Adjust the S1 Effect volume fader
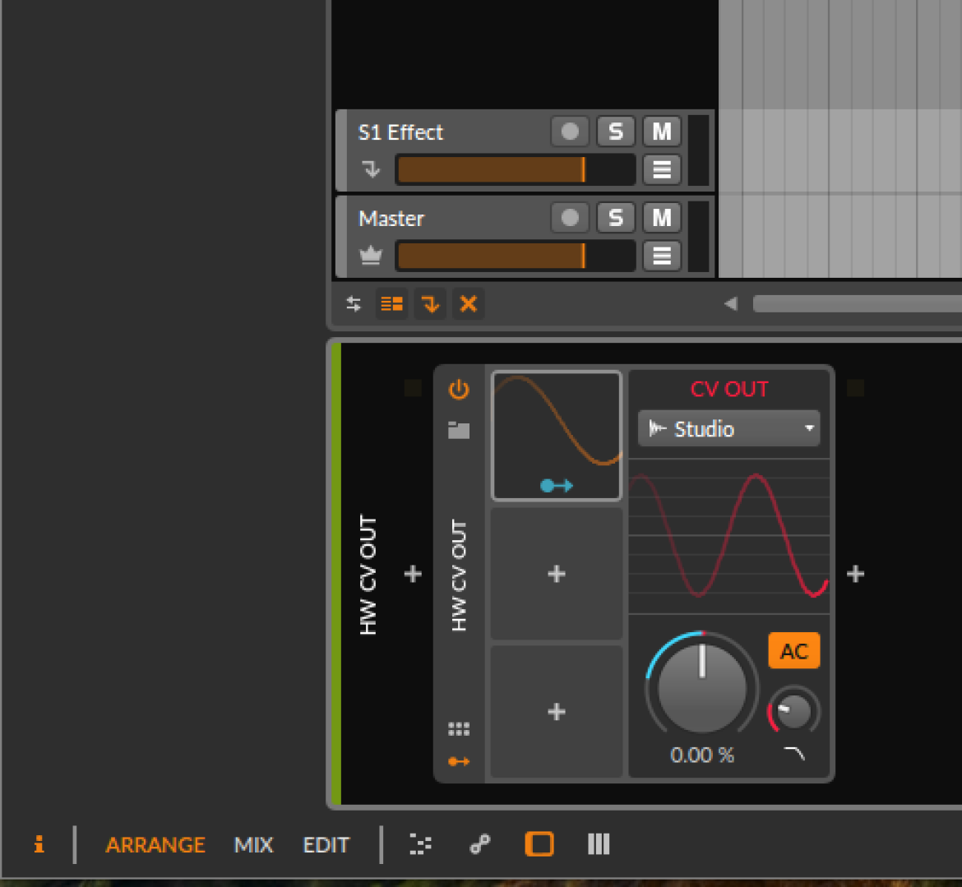Screen dimensions: 962x887 pyautogui.click(x=516, y=169)
